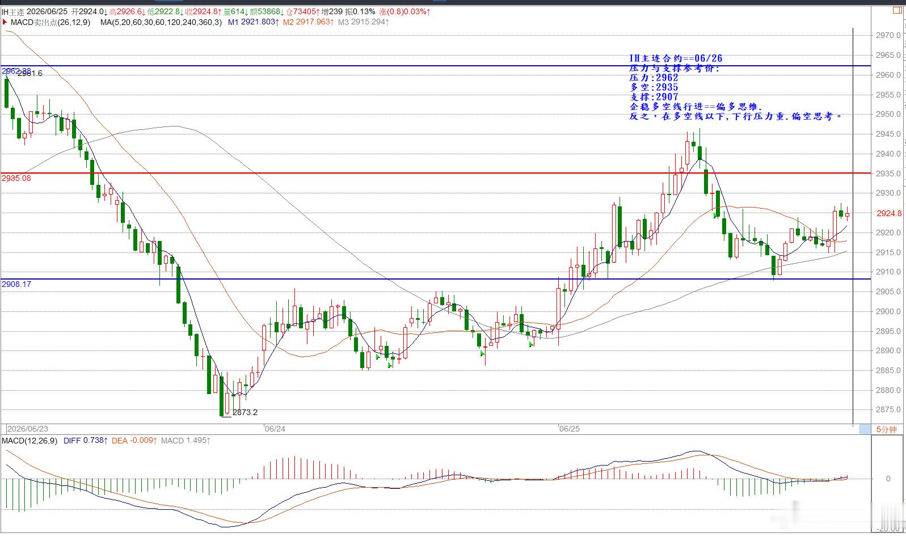This screenshot has height=537, width=906.
Task: Click the M1 2921.803 moving average value
Action: [254, 22]
